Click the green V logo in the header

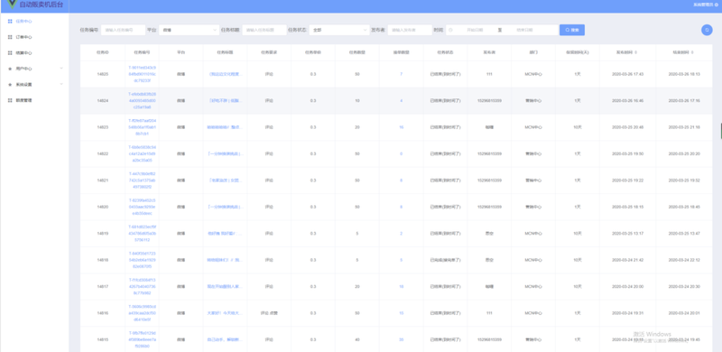(12, 5)
